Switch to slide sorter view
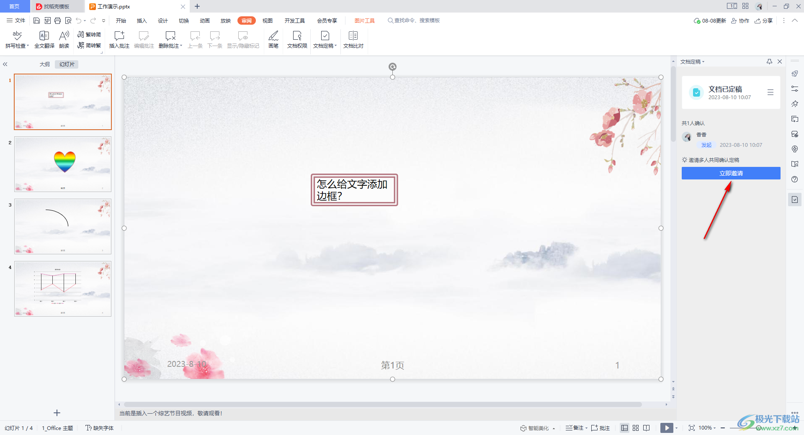The height and width of the screenshot is (435, 804). (x=636, y=428)
